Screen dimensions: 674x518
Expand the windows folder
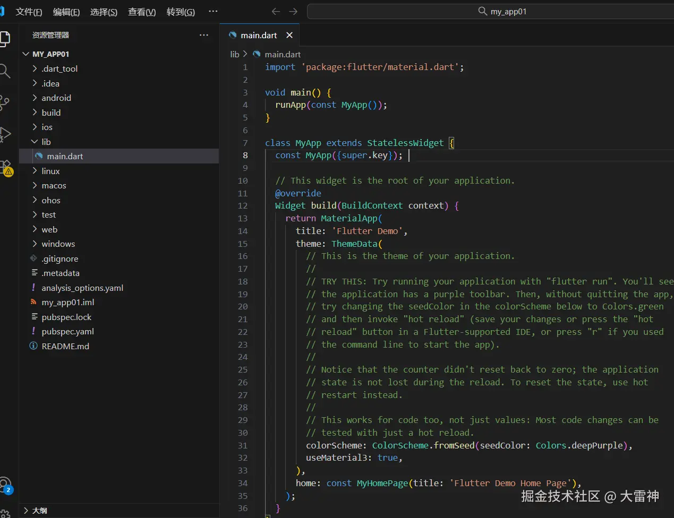click(x=58, y=244)
